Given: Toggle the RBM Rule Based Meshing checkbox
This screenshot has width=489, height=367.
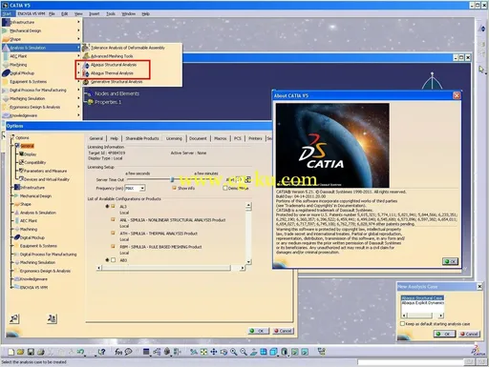Looking at the screenshot, I should pyautogui.click(x=113, y=246).
